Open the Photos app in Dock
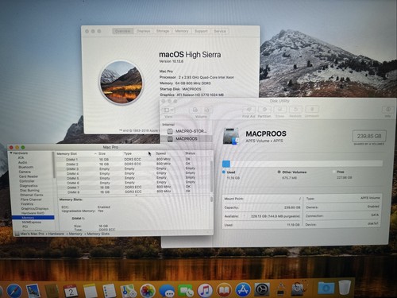 (x=148, y=291)
